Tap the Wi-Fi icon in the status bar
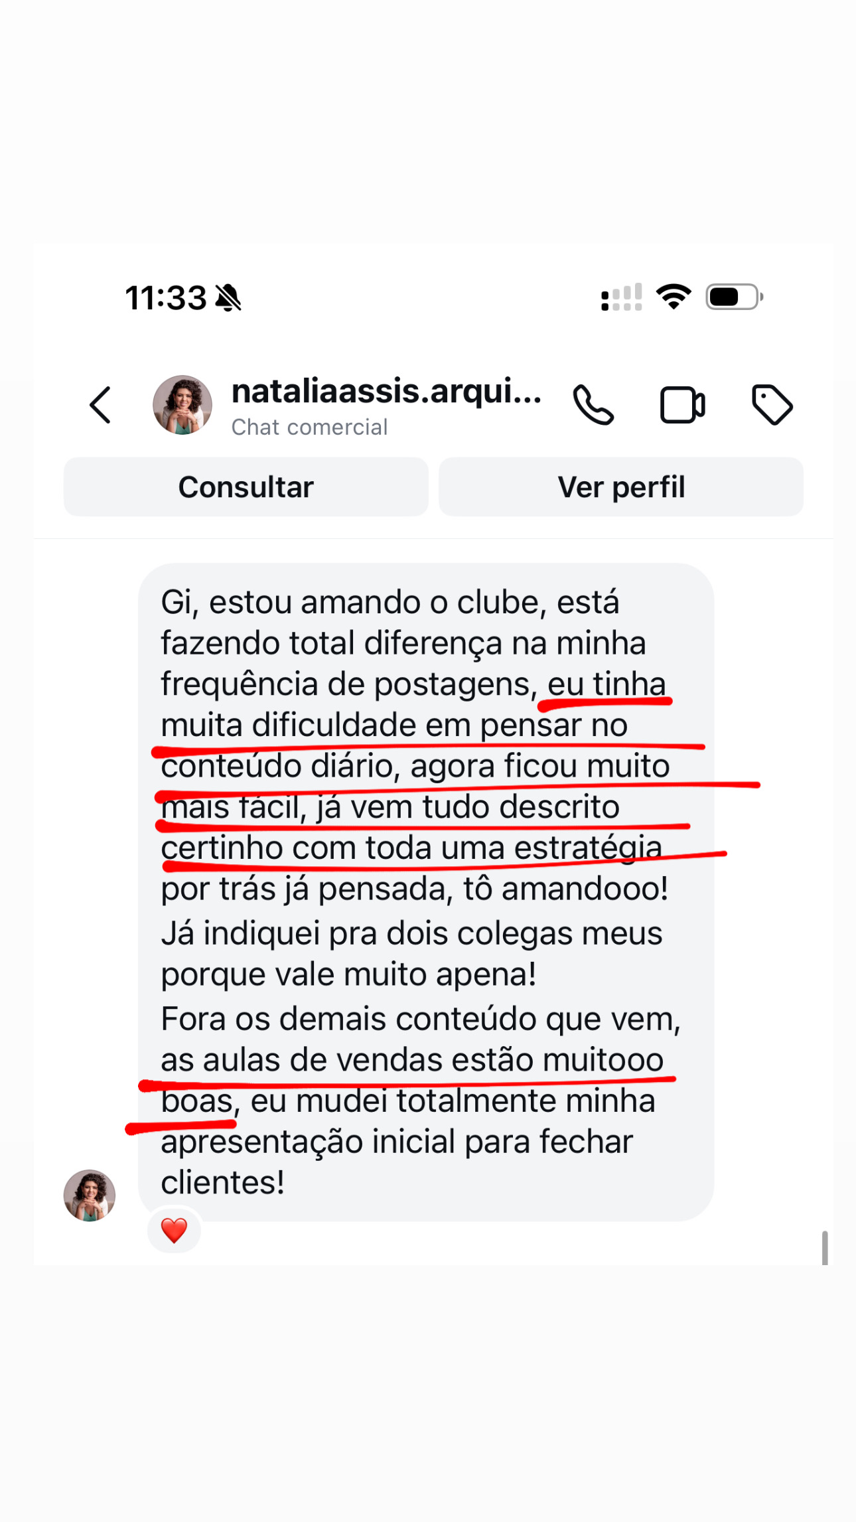This screenshot has height=1522, width=856. point(674,296)
